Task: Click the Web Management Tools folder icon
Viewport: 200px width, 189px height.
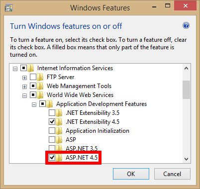Action: 40,86
